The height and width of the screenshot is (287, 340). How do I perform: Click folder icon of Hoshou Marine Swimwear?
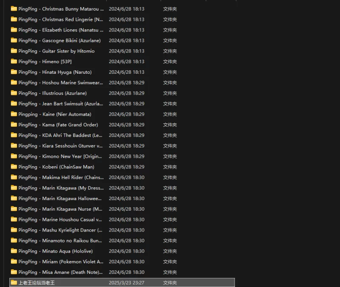[x=14, y=82]
